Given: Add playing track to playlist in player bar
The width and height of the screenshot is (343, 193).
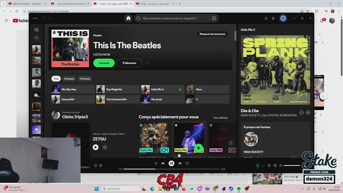Looking at the screenshot, I should pyautogui.click(x=101, y=165).
